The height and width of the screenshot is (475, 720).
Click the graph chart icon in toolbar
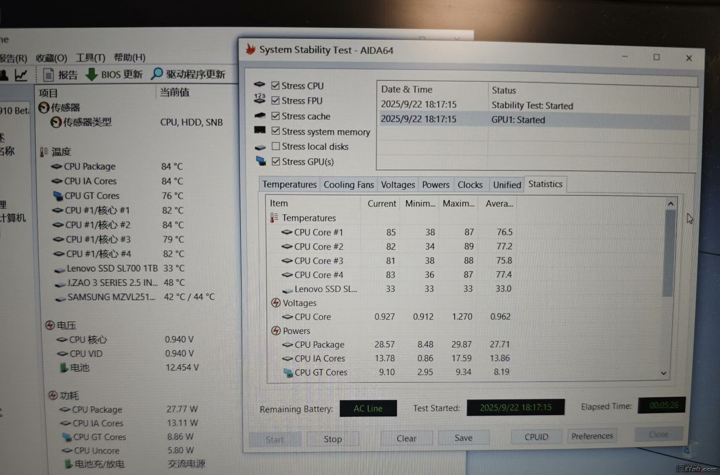tap(21, 75)
